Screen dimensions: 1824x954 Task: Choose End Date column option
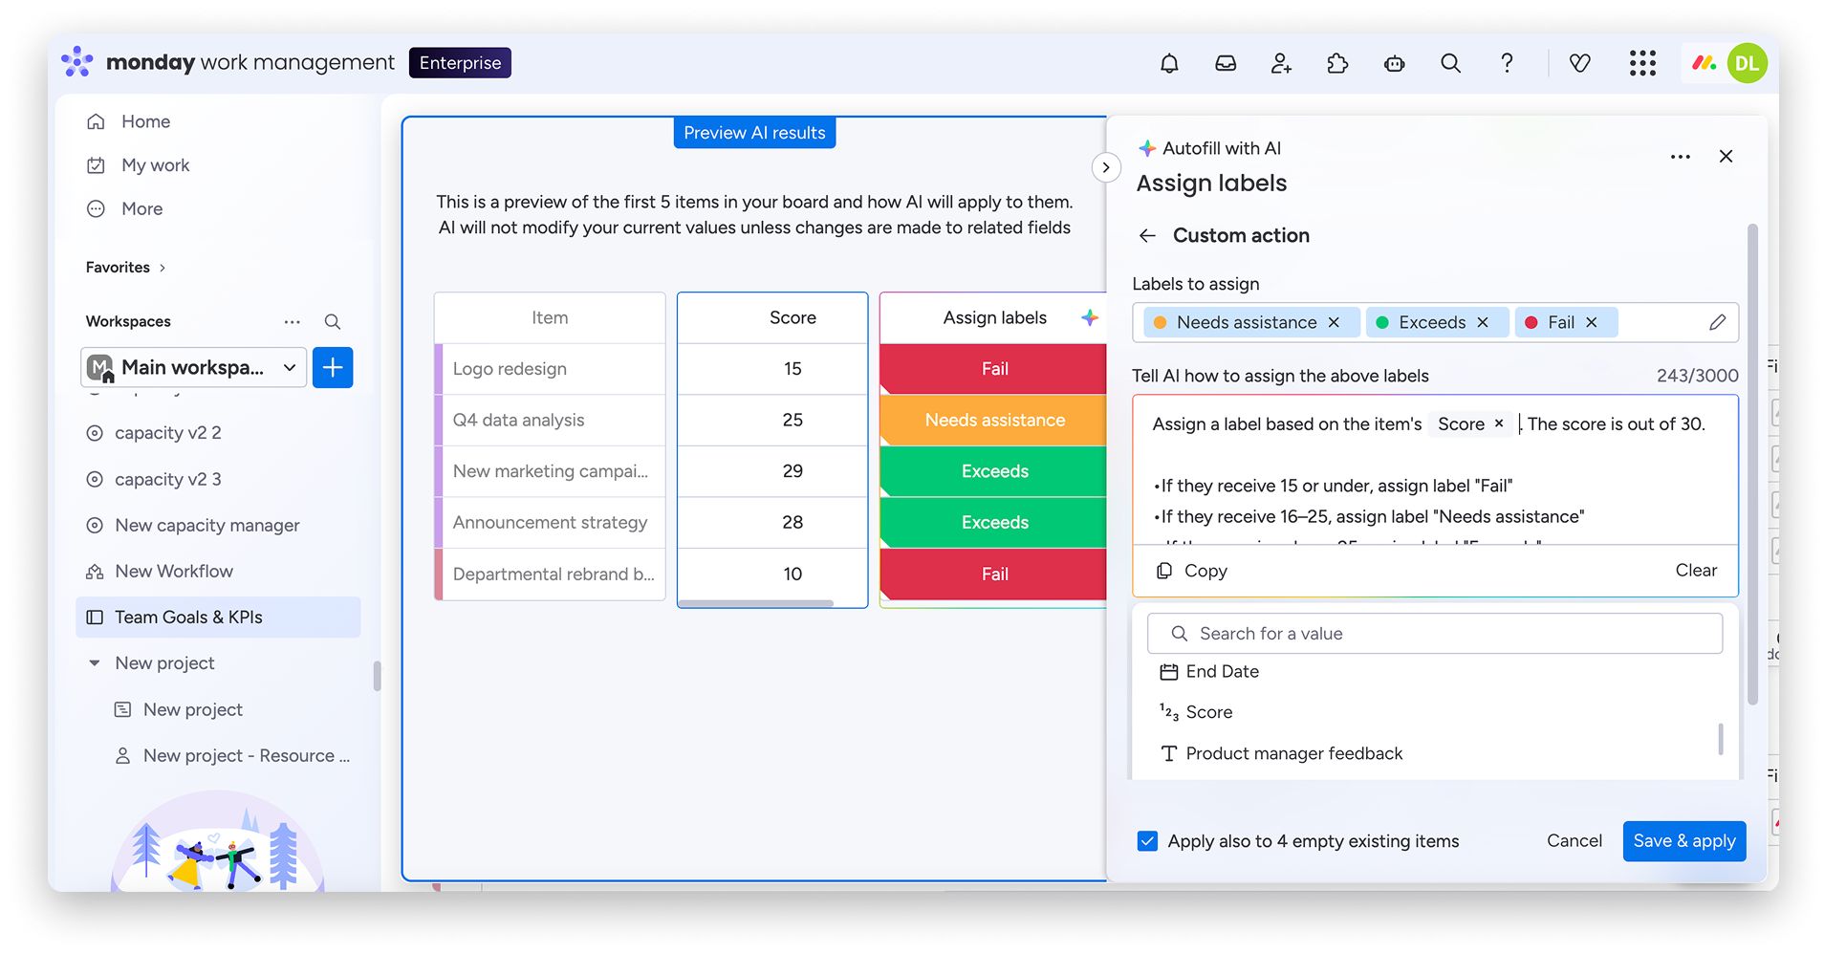tap(1222, 672)
